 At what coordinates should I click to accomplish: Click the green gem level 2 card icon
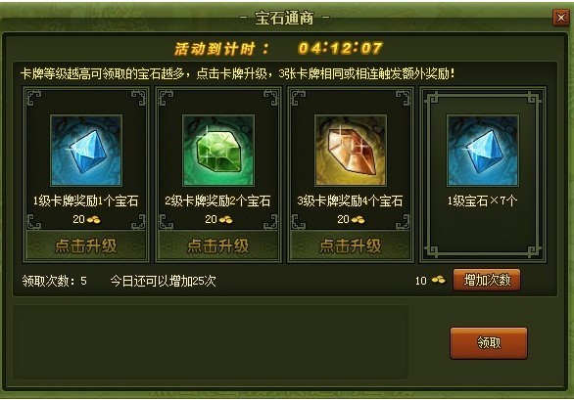(x=218, y=151)
